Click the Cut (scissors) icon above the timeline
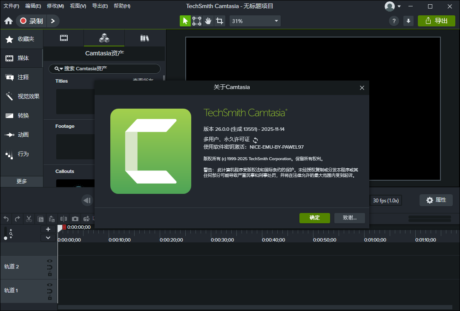Image resolution: width=460 pixels, height=311 pixels. point(29,219)
